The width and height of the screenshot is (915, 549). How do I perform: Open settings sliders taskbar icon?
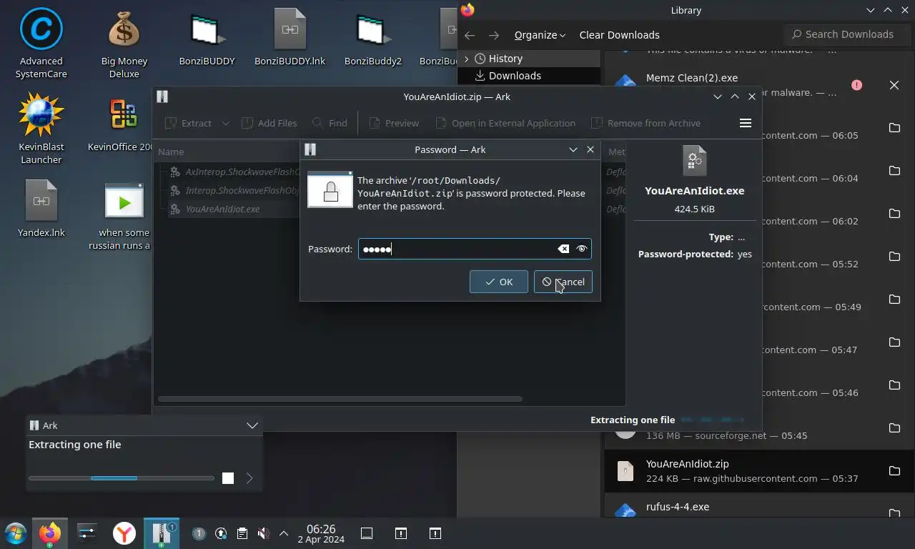[x=86, y=533]
